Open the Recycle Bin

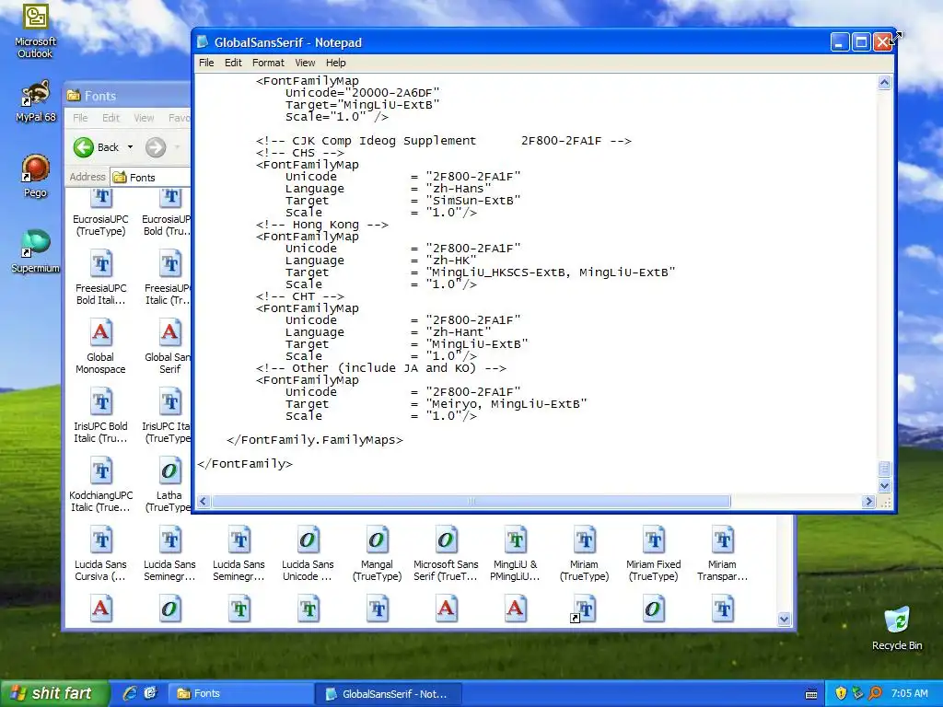[x=897, y=628]
